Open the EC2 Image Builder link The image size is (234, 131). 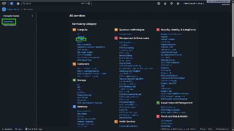[x=85, y=52]
